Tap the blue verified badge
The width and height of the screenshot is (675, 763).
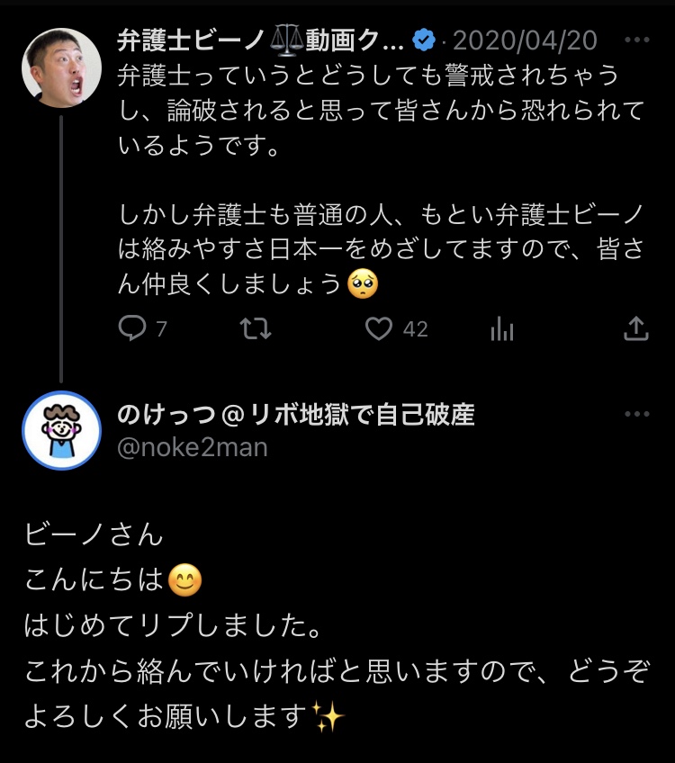tap(424, 41)
